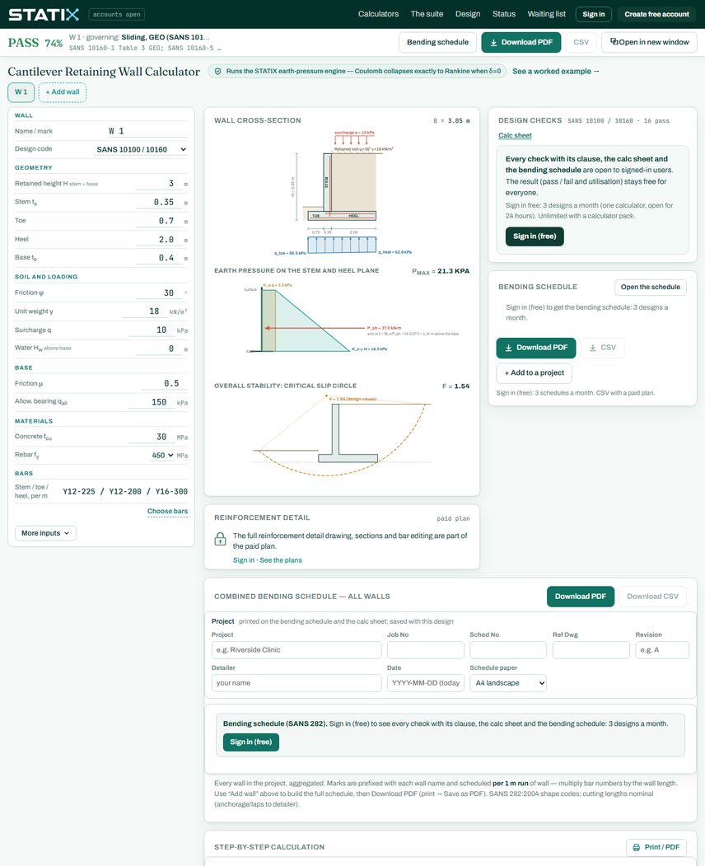Click the Base tb value field
This screenshot has width=705, height=866.
[159, 258]
